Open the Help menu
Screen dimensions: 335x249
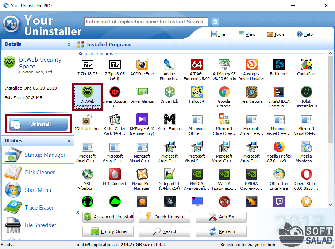[305, 34]
